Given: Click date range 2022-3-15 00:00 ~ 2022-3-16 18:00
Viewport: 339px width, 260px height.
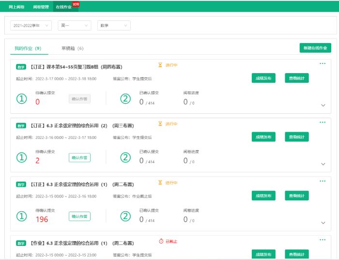Looking at the screenshot, I should point(66,196).
